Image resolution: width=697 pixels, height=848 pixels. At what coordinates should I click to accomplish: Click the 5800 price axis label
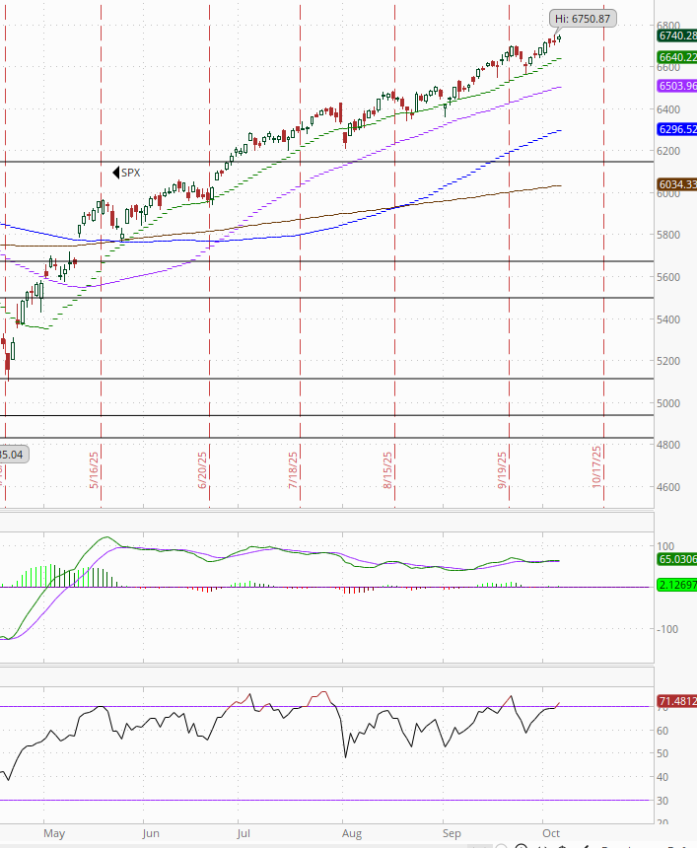668,235
